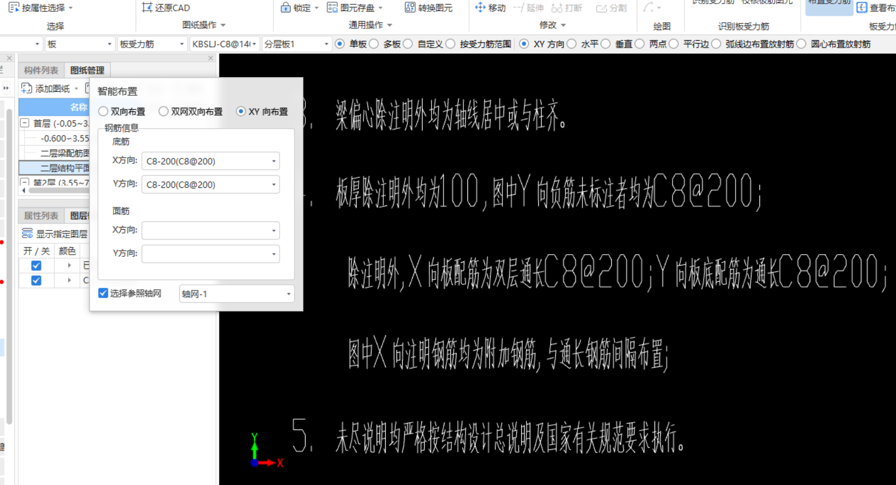This screenshot has width=896, height=485.
Task: Click the 添加图纸 add drawing icon
Action: point(27,88)
